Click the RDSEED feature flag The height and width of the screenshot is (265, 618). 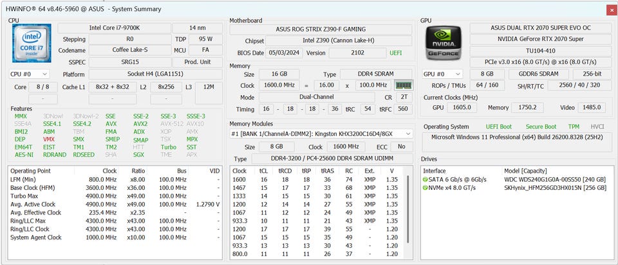click(84, 155)
